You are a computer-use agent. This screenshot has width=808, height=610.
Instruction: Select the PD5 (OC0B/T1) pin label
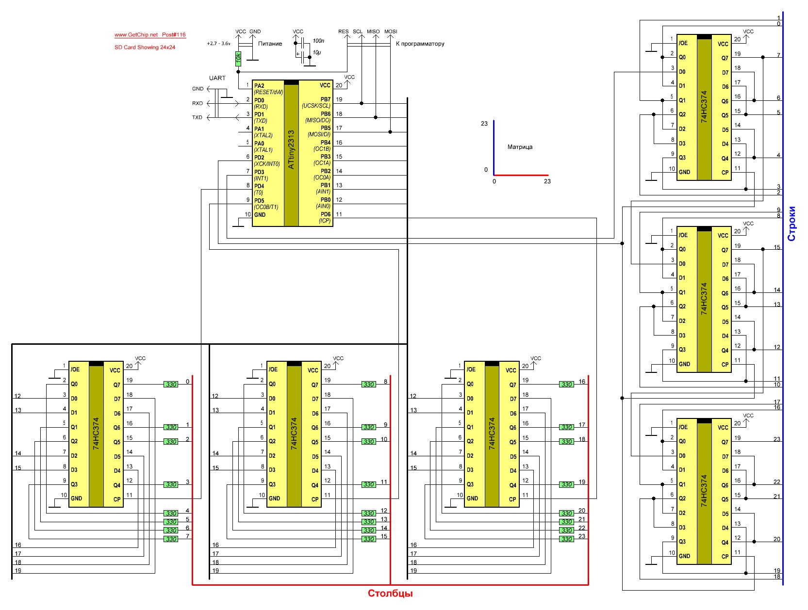[266, 204]
